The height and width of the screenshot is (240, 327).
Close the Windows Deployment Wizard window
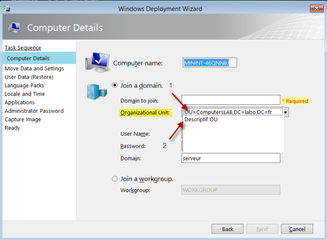[316, 9]
